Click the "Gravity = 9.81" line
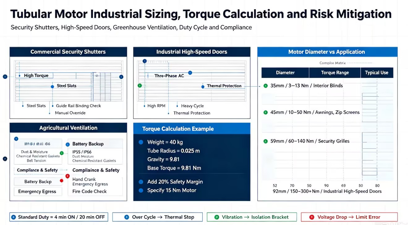The image size is (408, 225). click(x=164, y=160)
